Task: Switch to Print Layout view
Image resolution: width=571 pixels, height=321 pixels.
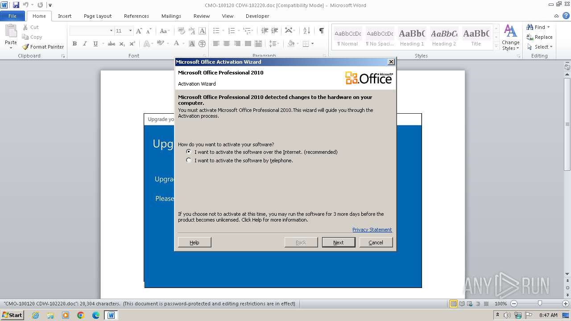Action: (453, 304)
